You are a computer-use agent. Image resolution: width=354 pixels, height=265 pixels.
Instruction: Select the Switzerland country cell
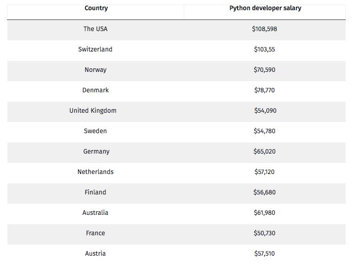(96, 49)
